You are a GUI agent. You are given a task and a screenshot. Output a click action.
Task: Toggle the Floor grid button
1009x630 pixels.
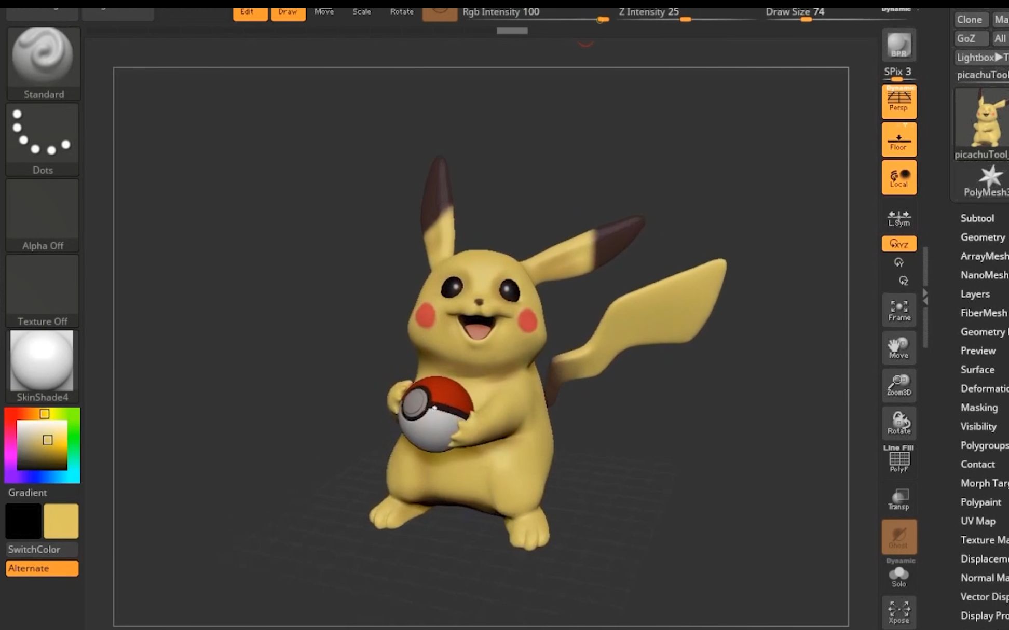click(898, 139)
